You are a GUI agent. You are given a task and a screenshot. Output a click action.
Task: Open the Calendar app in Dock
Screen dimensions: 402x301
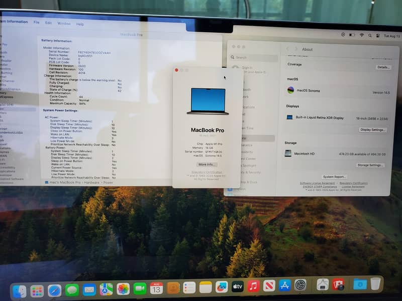[156, 288]
